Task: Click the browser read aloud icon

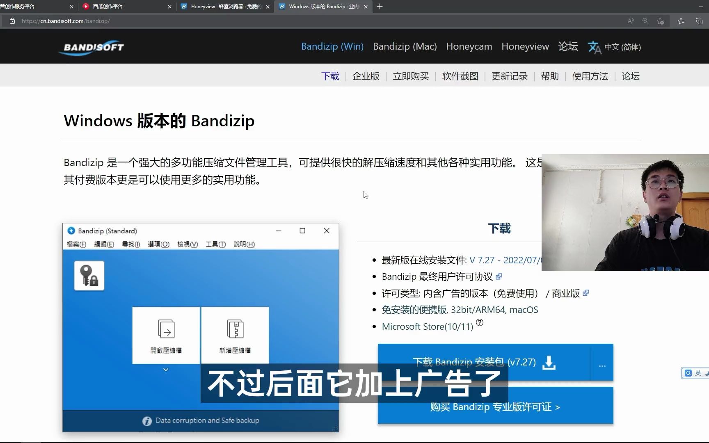Action: click(631, 21)
